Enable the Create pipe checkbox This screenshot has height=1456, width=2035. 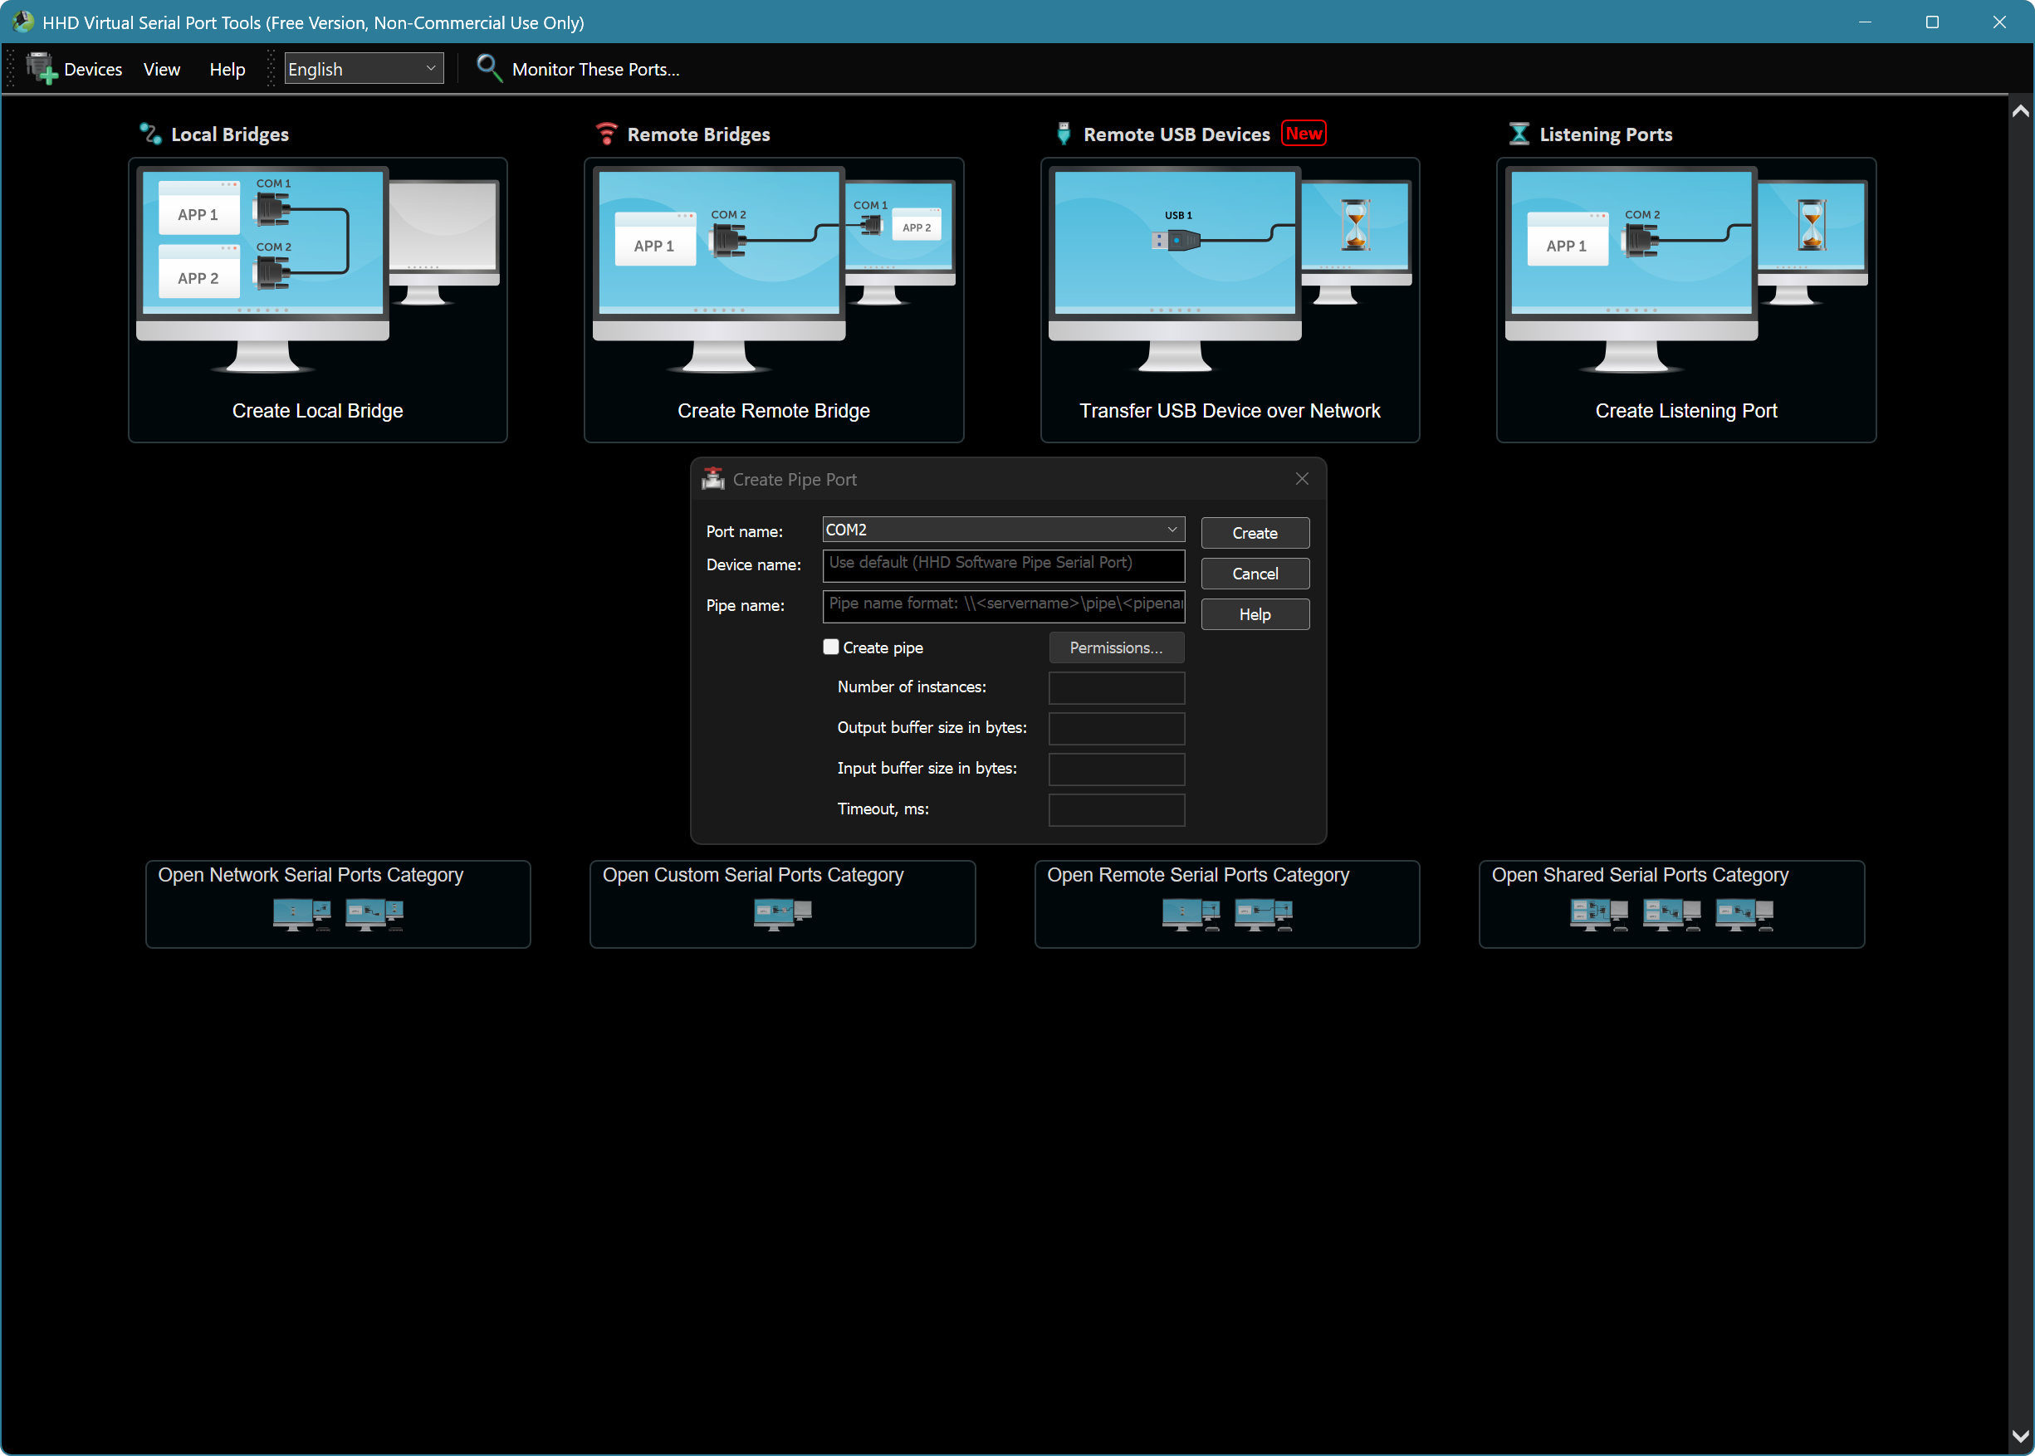tap(831, 647)
